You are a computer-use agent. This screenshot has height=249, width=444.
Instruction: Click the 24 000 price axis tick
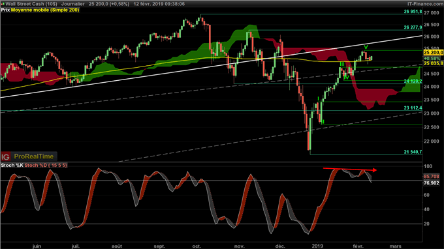pos(431,87)
